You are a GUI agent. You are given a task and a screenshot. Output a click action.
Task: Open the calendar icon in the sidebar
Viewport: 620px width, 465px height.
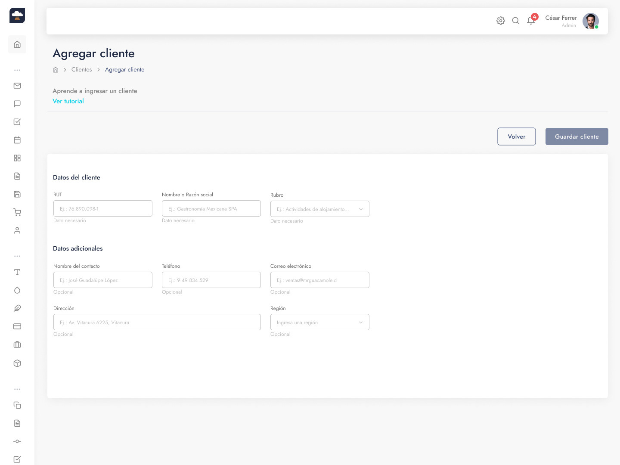(17, 140)
